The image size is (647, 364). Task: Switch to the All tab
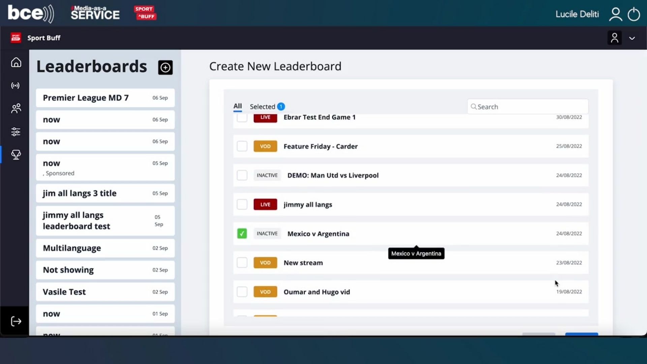238,106
